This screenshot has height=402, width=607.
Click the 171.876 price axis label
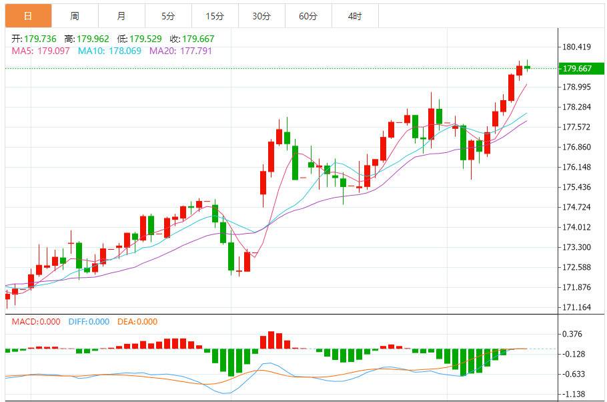(x=576, y=287)
